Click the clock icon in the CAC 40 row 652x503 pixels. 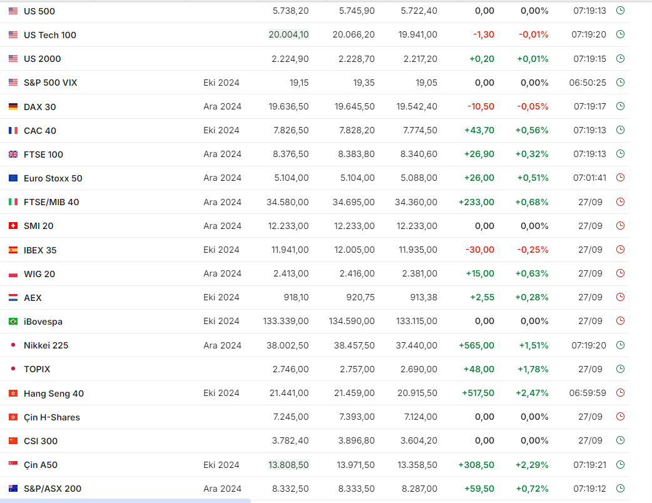pos(620,130)
